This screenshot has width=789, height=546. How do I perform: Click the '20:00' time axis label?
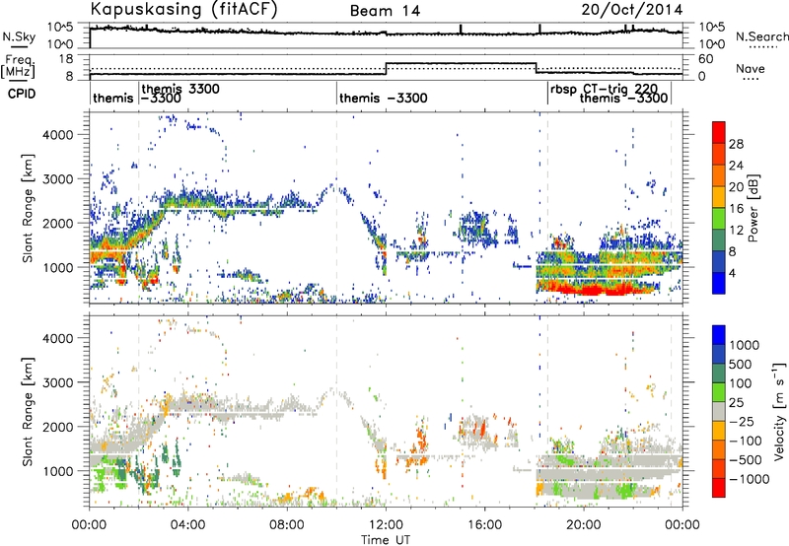584,524
